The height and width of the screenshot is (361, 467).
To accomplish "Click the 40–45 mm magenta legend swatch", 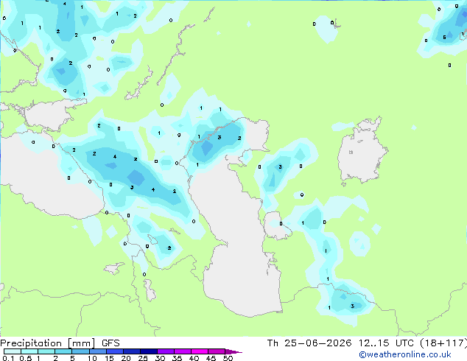I will (x=200, y=351).
